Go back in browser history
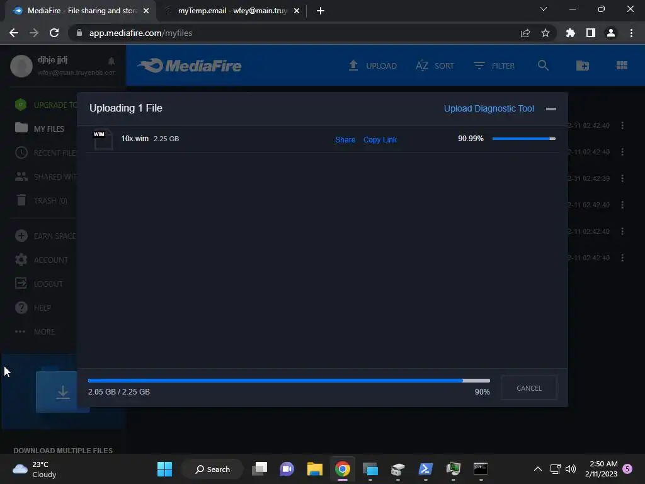Image resolution: width=645 pixels, height=484 pixels. tap(14, 33)
